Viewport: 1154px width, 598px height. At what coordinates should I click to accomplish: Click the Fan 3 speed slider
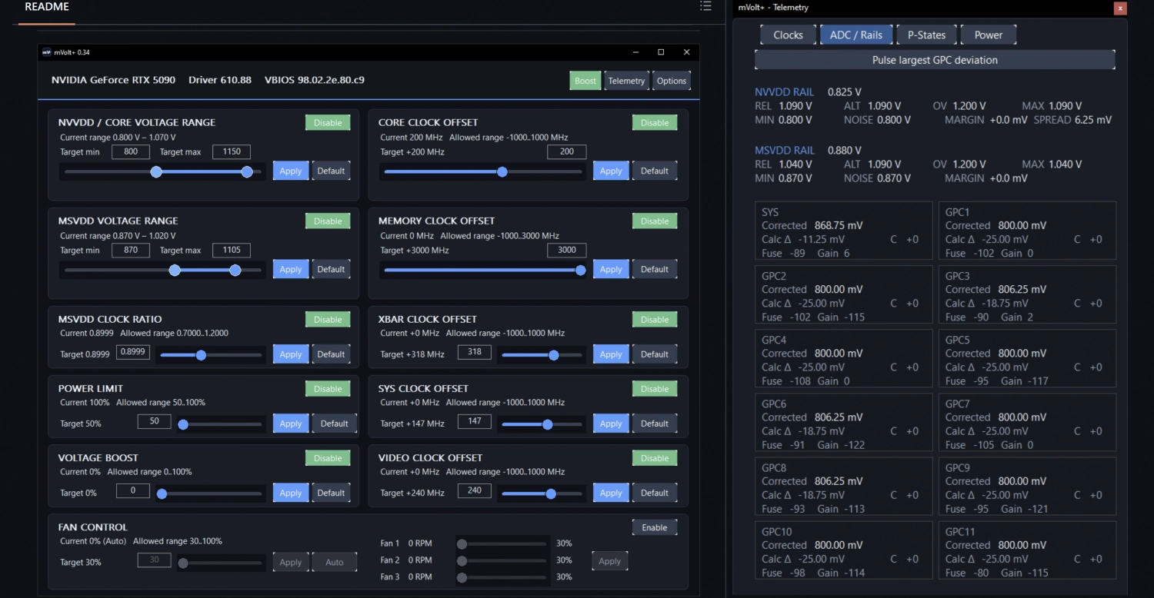point(503,577)
